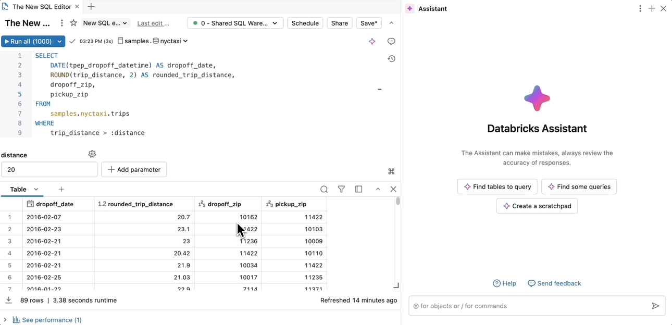Select The New SQL Editor tab
672x325 pixels.
pyautogui.click(x=41, y=7)
